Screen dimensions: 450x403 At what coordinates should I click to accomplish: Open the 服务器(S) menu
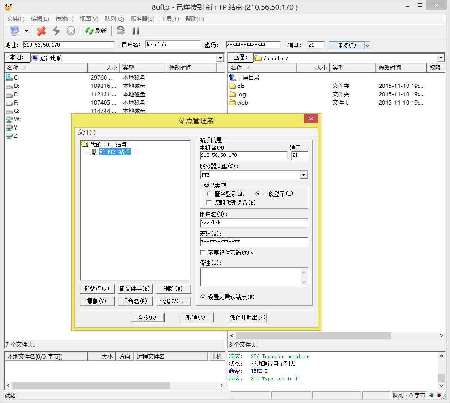[x=142, y=19]
